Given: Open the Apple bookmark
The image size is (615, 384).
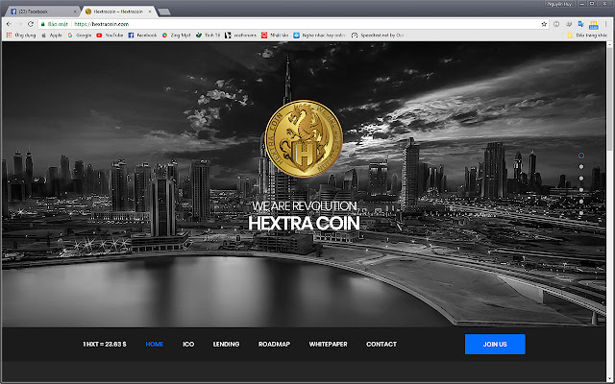Looking at the screenshot, I should 52,36.
